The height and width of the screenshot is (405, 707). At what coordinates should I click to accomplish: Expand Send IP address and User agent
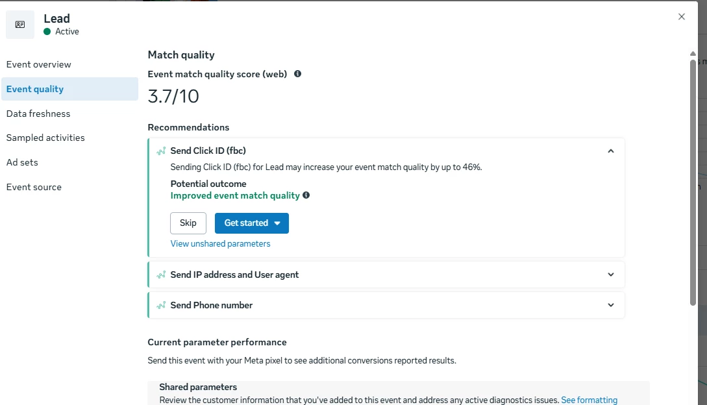tap(610, 275)
